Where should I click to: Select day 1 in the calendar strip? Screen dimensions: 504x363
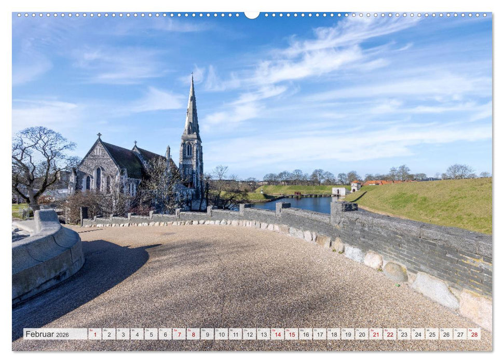[94, 334]
